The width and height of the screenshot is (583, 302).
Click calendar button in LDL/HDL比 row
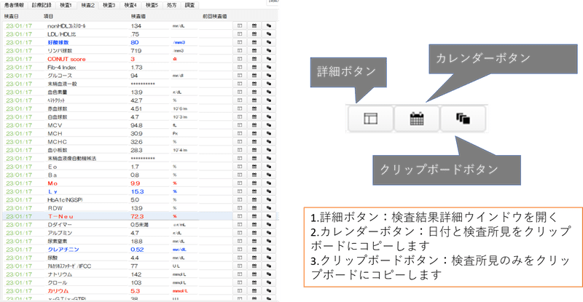pos(254,33)
